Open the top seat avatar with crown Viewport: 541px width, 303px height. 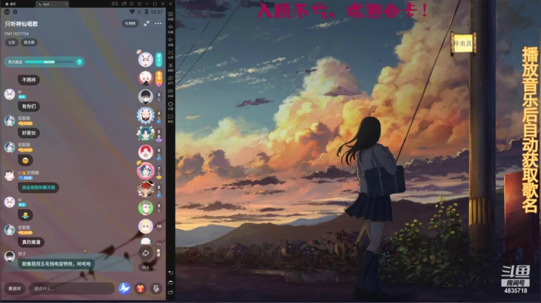coord(146,59)
